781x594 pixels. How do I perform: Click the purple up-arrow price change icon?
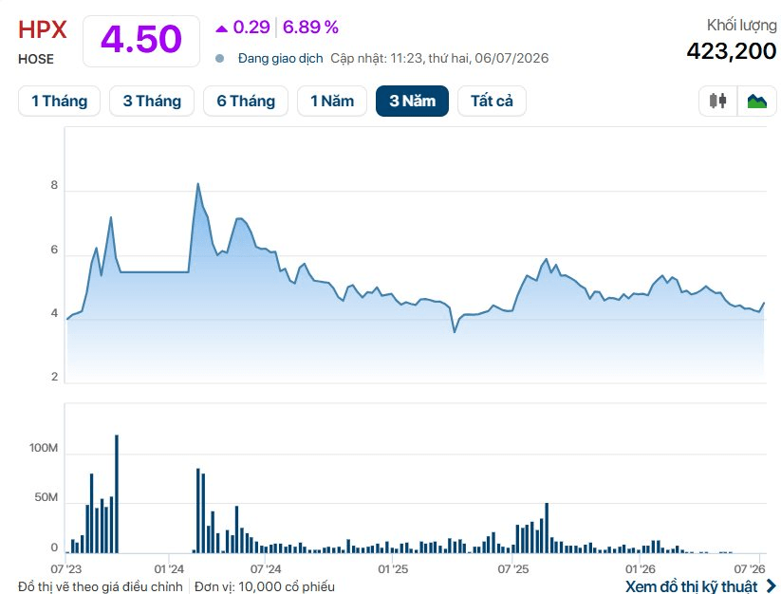point(222,28)
